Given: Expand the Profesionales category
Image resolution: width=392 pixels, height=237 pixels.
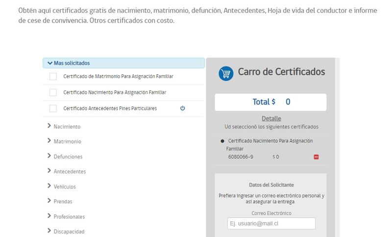Looking at the screenshot, I should coord(66,216).
